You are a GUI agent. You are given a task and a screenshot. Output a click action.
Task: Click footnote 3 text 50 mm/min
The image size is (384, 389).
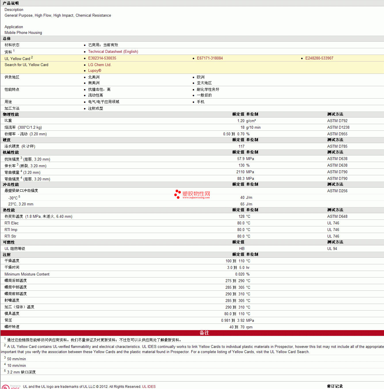tap(16, 359)
